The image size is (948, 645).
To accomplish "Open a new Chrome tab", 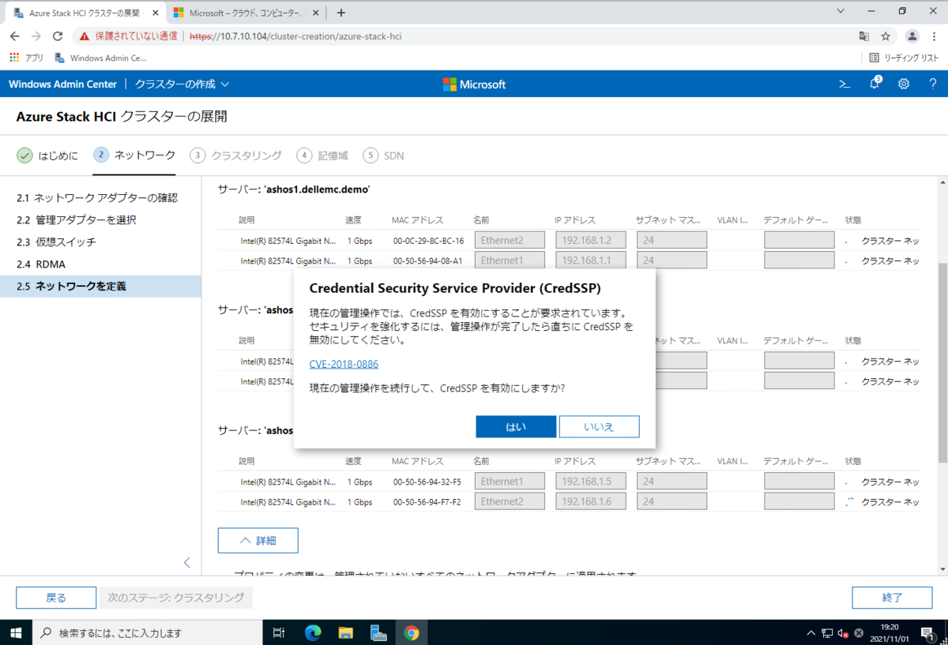I will pos(341,13).
